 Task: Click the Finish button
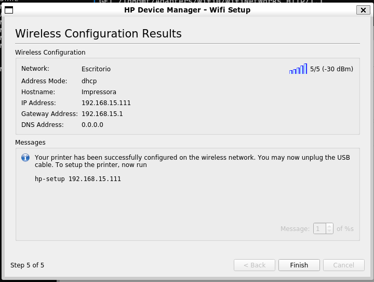(299, 265)
